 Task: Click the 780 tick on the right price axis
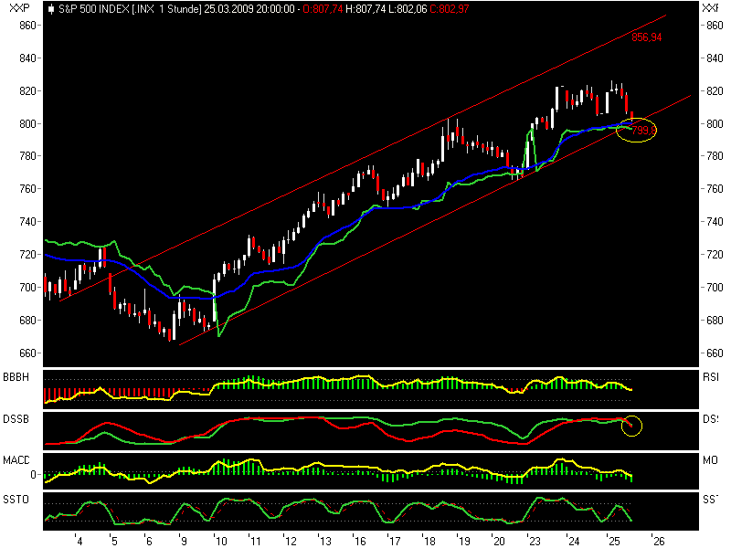pyautogui.click(x=715, y=156)
